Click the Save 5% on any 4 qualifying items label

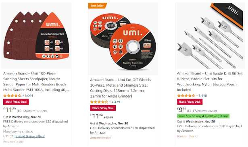click(203, 116)
